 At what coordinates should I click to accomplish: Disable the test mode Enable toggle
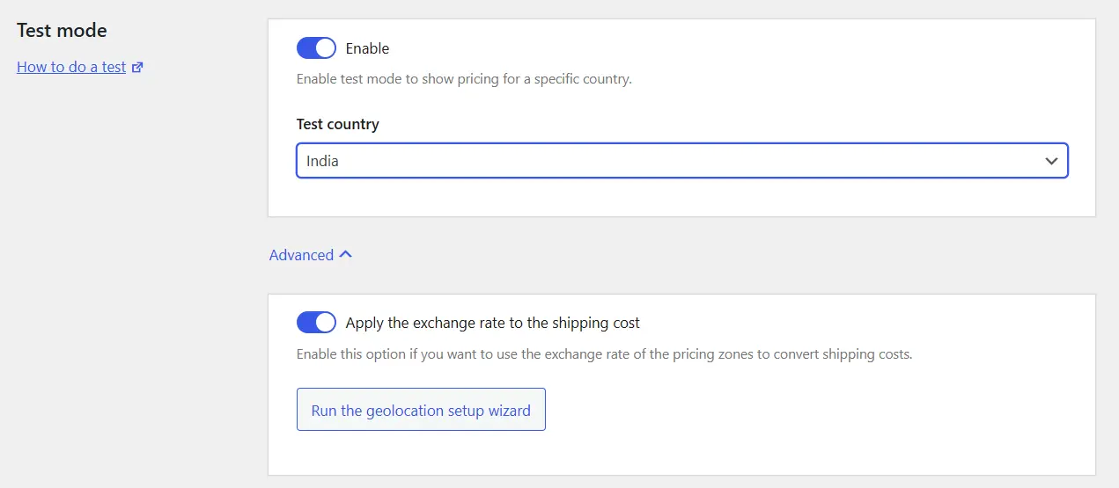click(x=316, y=47)
